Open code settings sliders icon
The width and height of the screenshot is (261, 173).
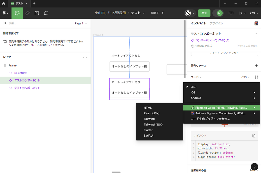[x=256, y=77]
